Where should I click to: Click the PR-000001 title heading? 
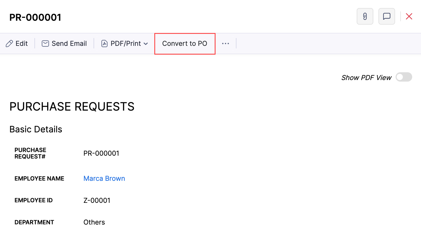pos(35,17)
